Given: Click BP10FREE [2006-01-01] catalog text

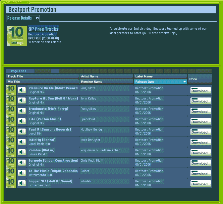Looking at the screenshot, I should pos(44,38).
